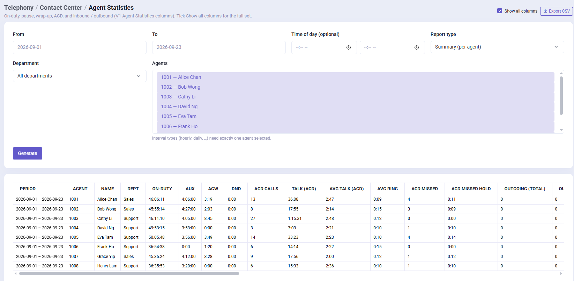This screenshot has width=574, height=281.
Task: Click on-duty value 50:05:48 for Eva Tam
Action: 157,237
